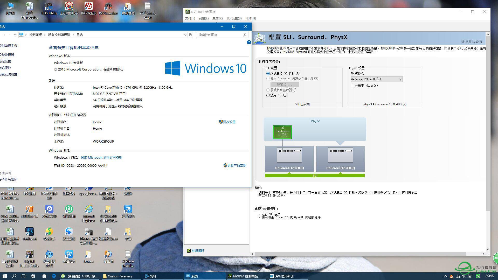The width and height of the screenshot is (498, 280).
Task: Click 3D 设置 menu item
Action: coord(234,18)
